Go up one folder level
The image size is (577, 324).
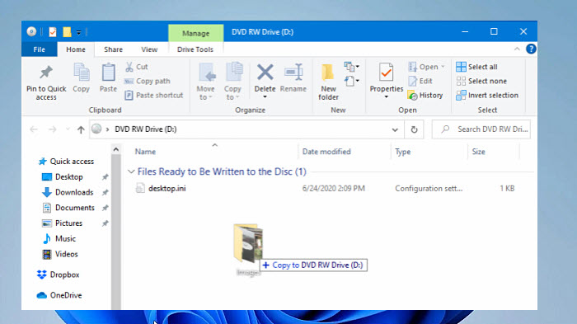tap(81, 129)
